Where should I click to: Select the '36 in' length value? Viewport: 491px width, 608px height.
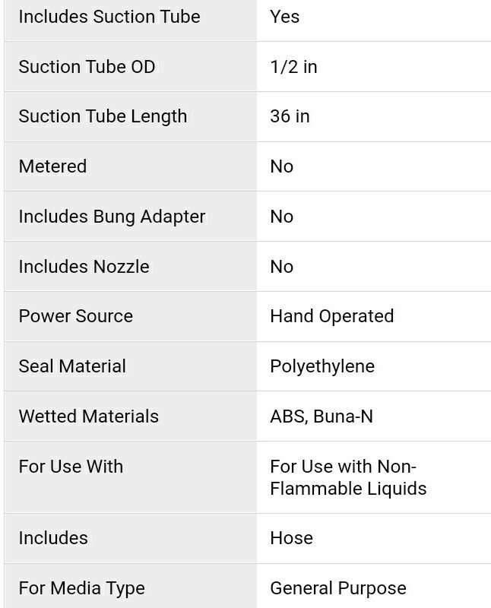[x=290, y=116]
